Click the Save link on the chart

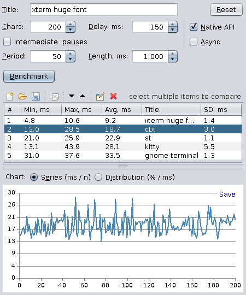tap(227, 194)
